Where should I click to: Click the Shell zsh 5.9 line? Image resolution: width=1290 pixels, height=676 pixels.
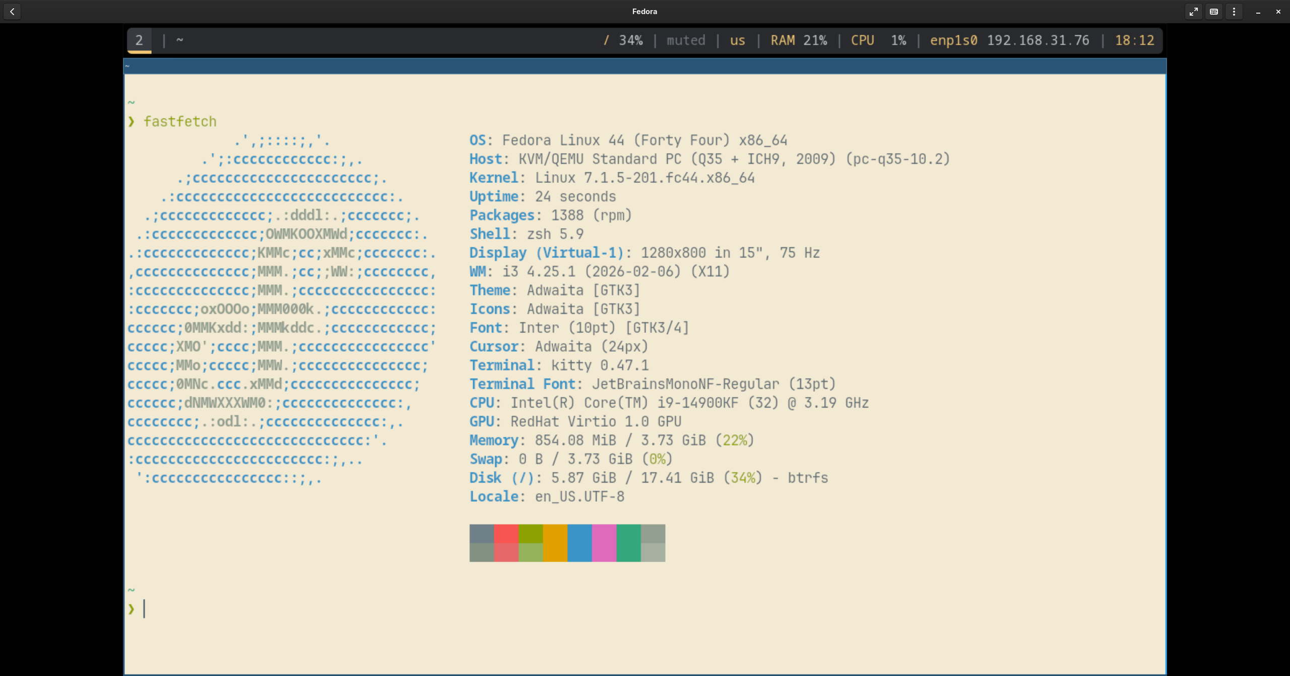click(527, 234)
